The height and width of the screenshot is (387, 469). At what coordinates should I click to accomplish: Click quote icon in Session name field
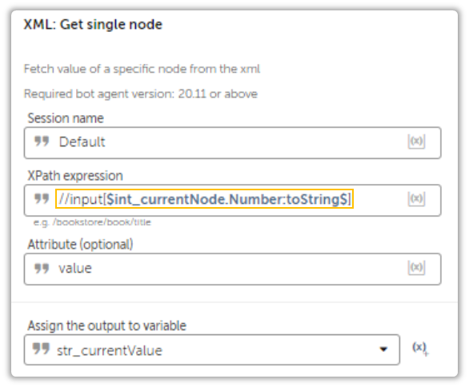pyautogui.click(x=42, y=142)
